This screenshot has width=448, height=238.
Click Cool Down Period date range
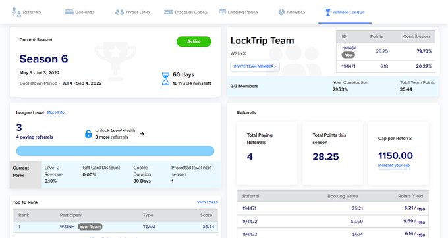[82, 83]
